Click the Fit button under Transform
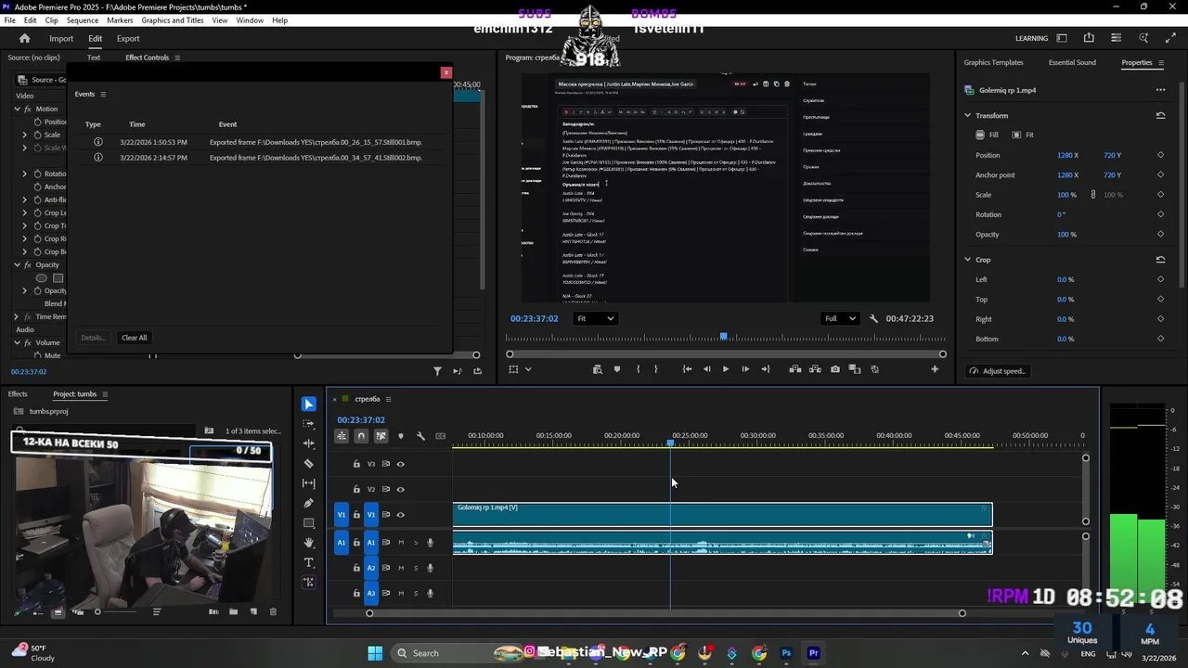This screenshot has height=668, width=1188. tap(1023, 135)
